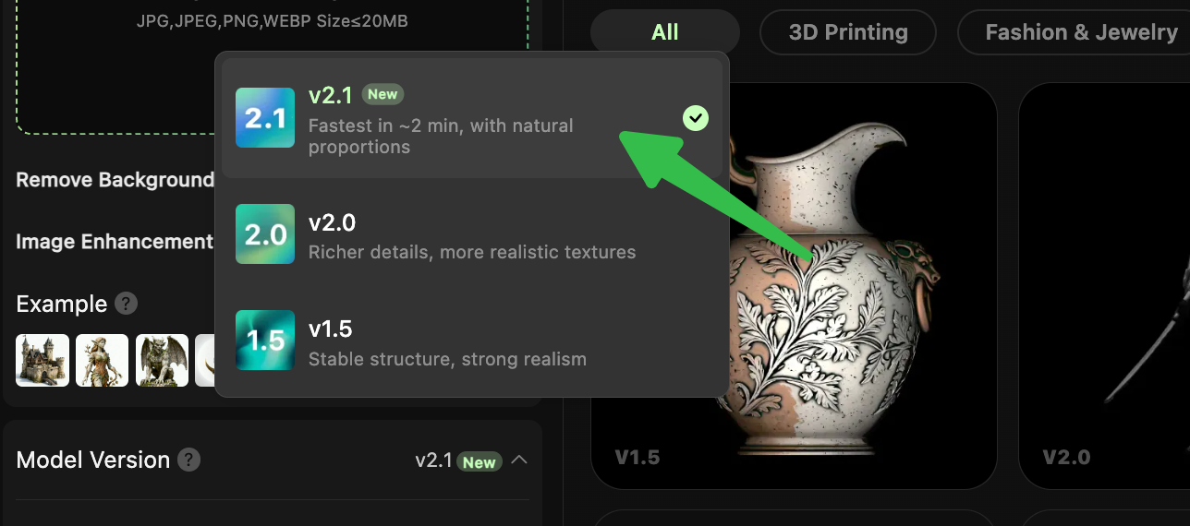Click the Remove Background label
This screenshot has width=1190, height=526.
click(115, 180)
